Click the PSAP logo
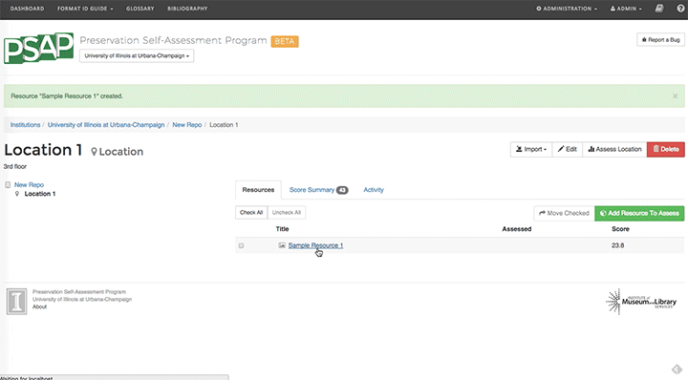This screenshot has width=688, height=380. [x=38, y=48]
